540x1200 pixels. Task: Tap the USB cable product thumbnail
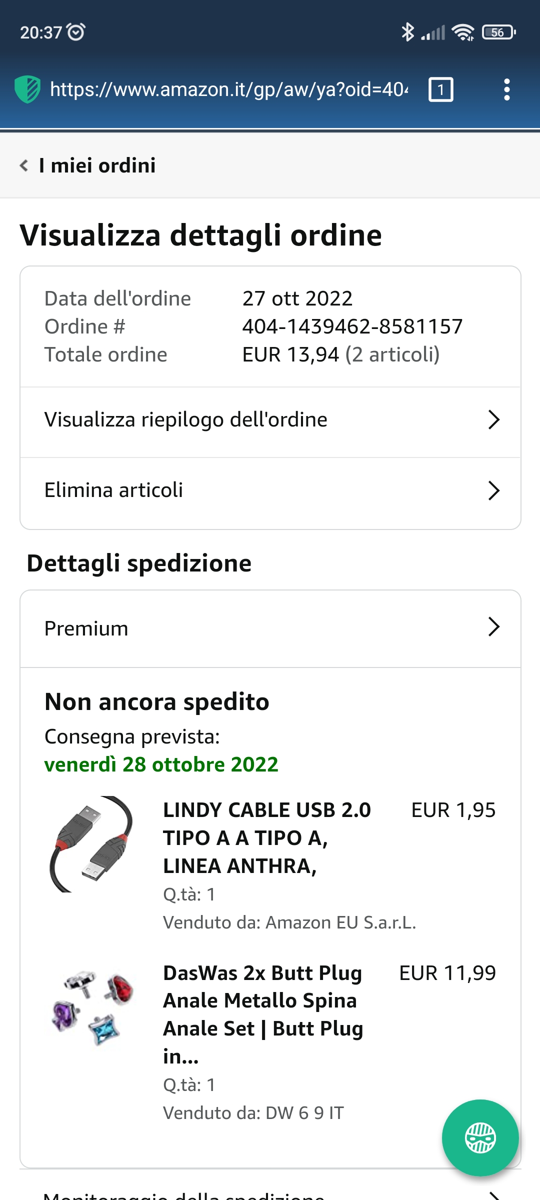91,844
